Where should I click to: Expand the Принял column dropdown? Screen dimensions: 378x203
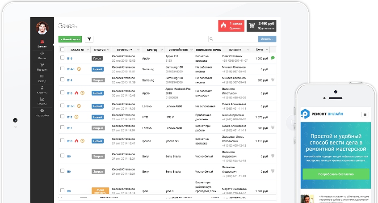[139, 50]
